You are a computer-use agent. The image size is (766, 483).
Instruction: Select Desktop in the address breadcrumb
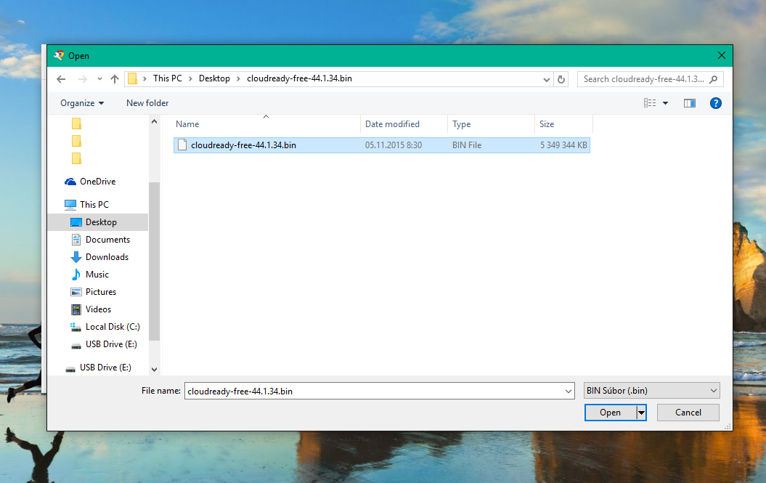click(214, 78)
